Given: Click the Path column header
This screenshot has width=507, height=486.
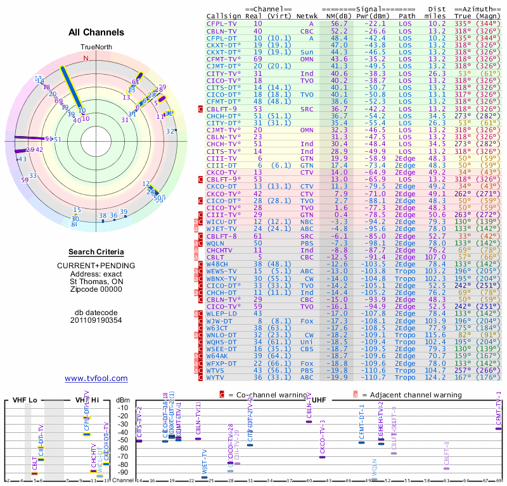Looking at the screenshot, I should [407, 16].
